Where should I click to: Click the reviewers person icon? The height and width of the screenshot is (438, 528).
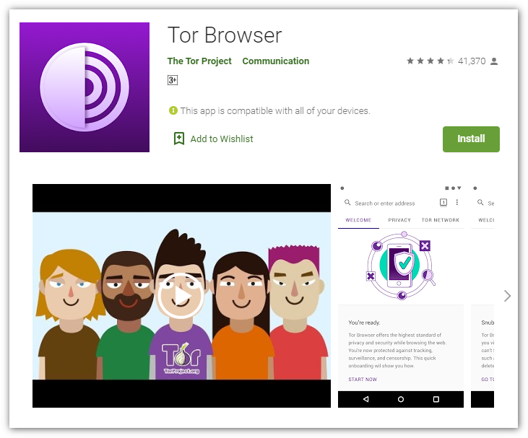(x=494, y=61)
